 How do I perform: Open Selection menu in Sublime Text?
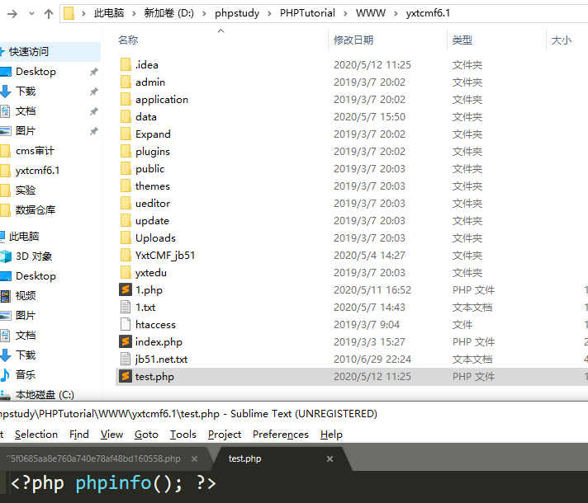tap(36, 435)
